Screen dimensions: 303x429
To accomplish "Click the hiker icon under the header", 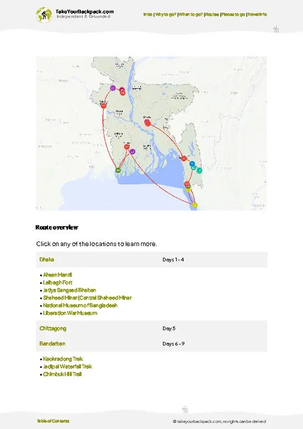I will (x=276, y=29).
